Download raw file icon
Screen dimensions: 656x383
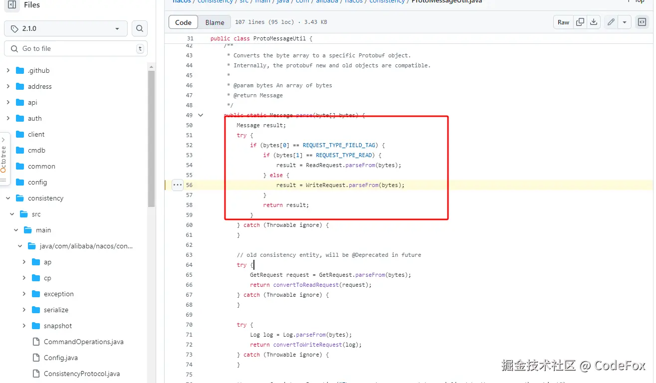(x=593, y=22)
